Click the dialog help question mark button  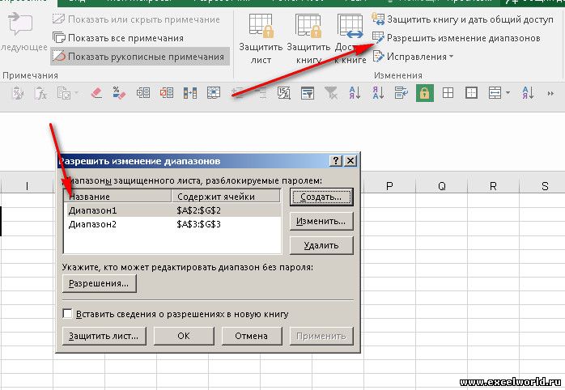tap(336, 161)
